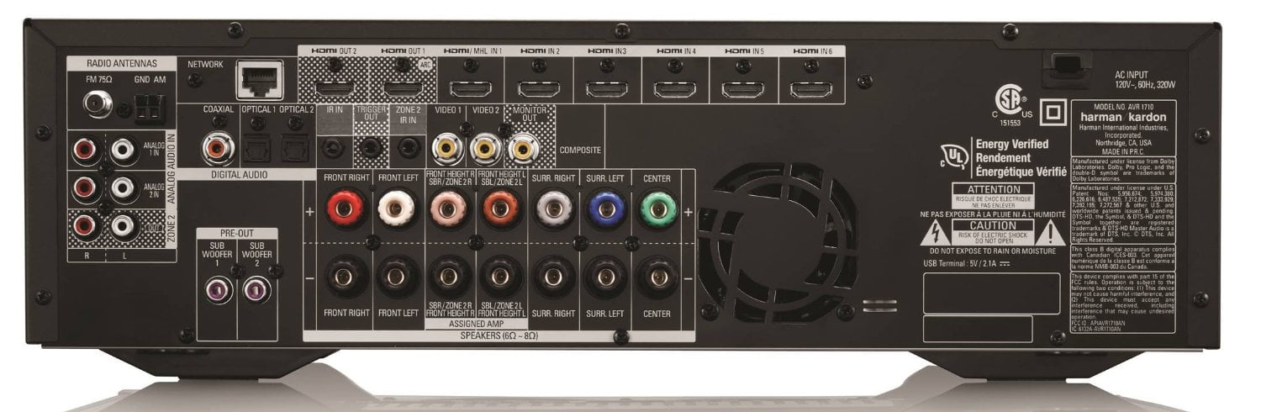The height and width of the screenshot is (412, 1261).
Task: Click the Trigger Out jack
Action: pos(370,150)
